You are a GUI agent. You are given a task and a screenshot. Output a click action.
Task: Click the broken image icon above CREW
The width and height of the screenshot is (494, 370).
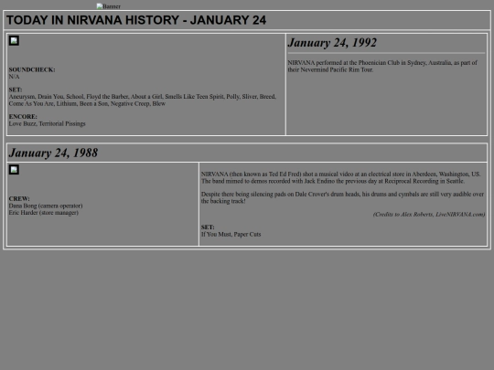tap(14, 170)
